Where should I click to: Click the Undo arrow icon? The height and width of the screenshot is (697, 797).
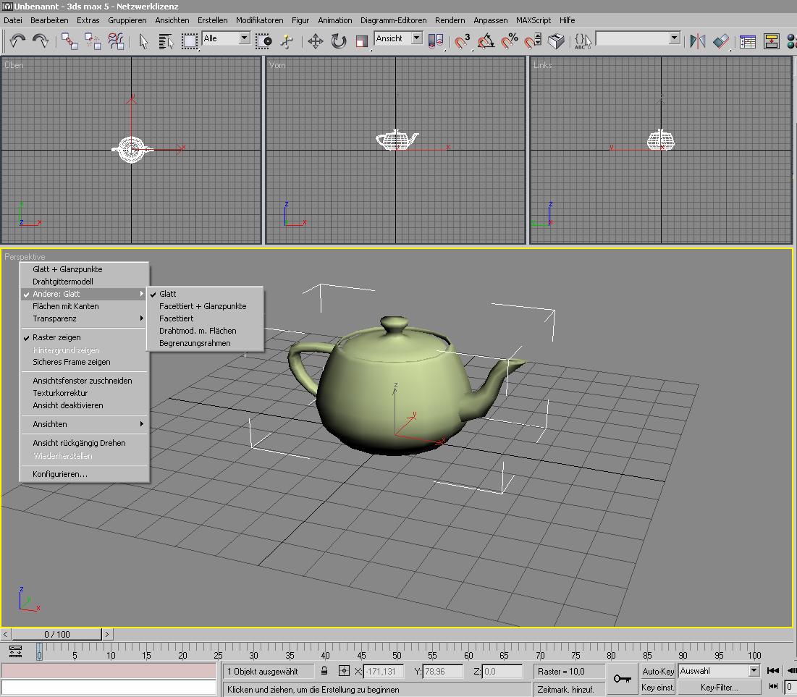[18, 41]
